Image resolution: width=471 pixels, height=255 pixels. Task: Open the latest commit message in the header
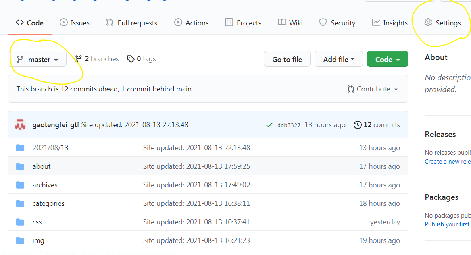(x=135, y=125)
